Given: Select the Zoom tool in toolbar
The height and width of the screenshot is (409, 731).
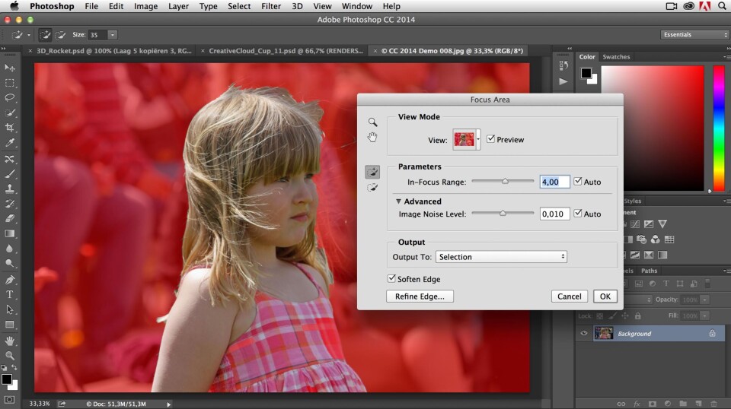Looking at the screenshot, I should 9,356.
